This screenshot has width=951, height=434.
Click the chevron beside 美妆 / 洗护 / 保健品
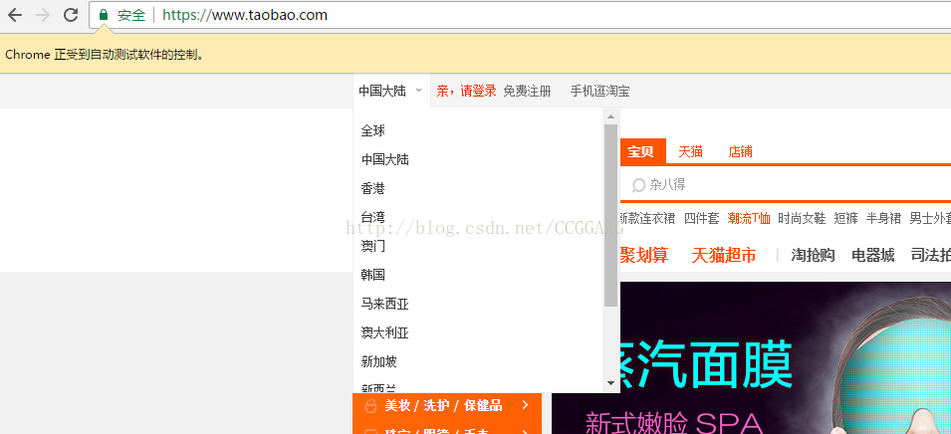(x=525, y=405)
